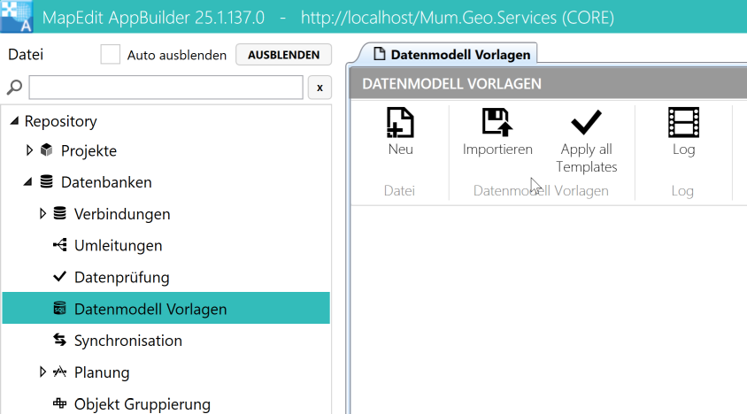The height and width of the screenshot is (414, 747).
Task: Open the Datei menu
Action: pyautogui.click(x=25, y=55)
